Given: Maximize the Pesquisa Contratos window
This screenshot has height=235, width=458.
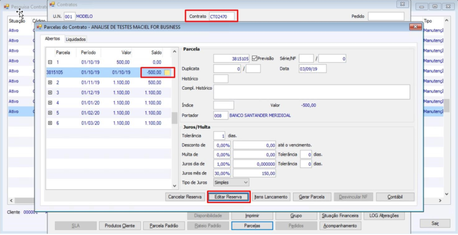Looking at the screenshot, I should (435, 6).
